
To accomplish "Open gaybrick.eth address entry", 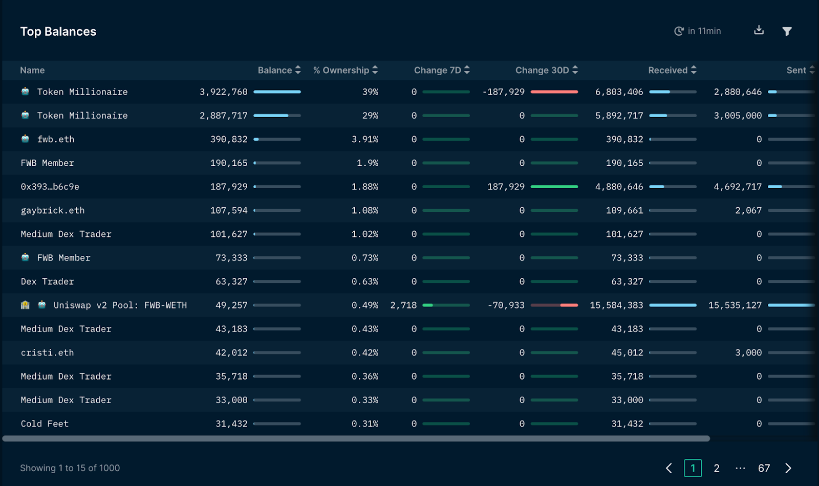I will point(53,210).
